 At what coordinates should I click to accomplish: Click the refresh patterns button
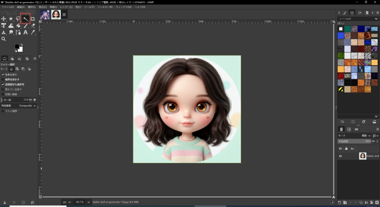coord(363,122)
